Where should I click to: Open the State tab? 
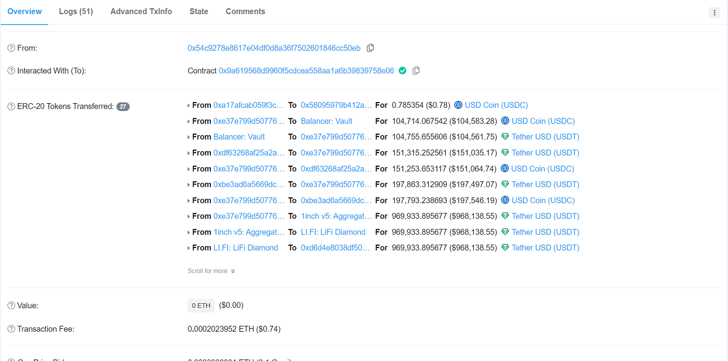(199, 11)
